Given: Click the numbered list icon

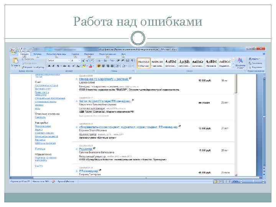Looking at the screenshot, I should point(105,61).
